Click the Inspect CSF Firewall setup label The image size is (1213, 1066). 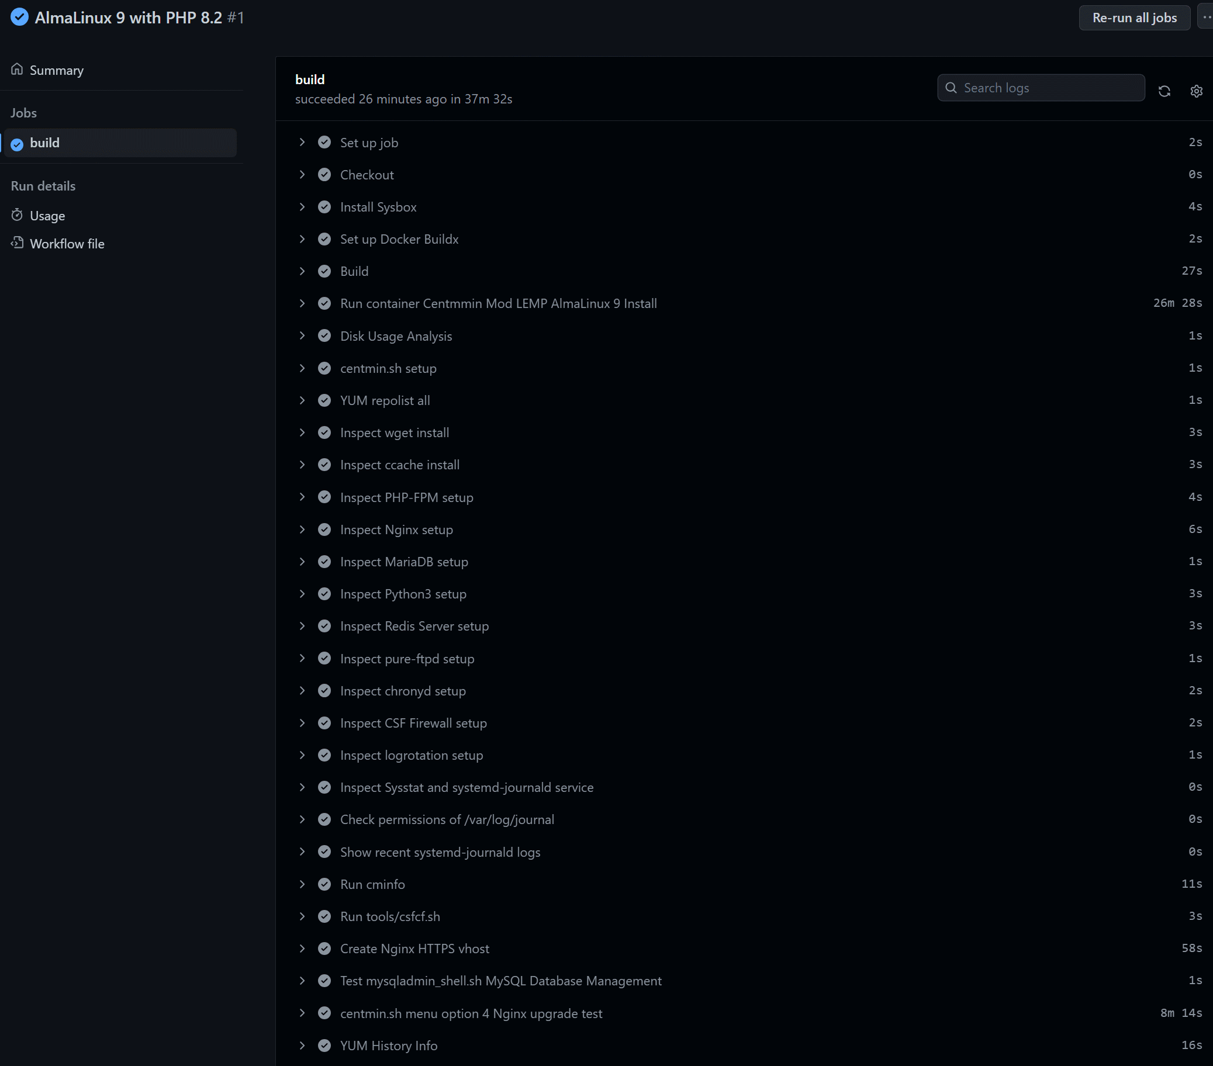click(413, 723)
